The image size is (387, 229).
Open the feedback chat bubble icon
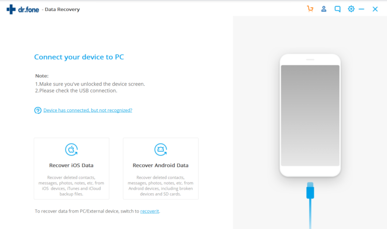(337, 9)
